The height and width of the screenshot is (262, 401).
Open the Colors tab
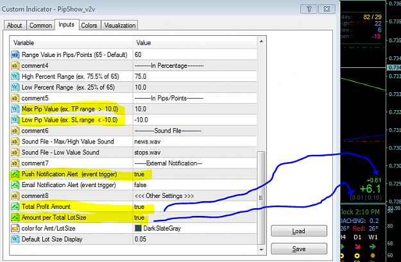[x=89, y=26]
